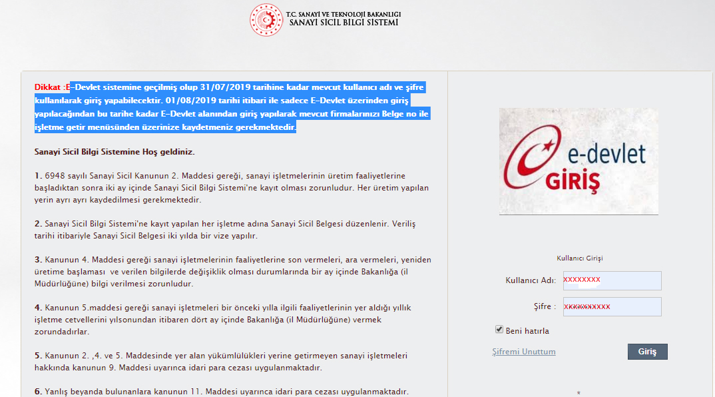Click the Giriş login button
Screen dimensions: 715x397
click(648, 351)
